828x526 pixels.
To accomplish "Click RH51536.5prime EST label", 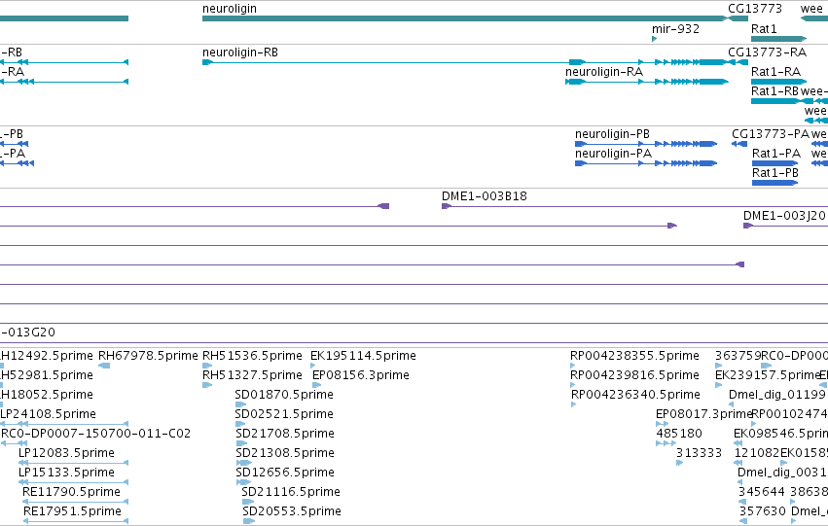I will pos(252,356).
